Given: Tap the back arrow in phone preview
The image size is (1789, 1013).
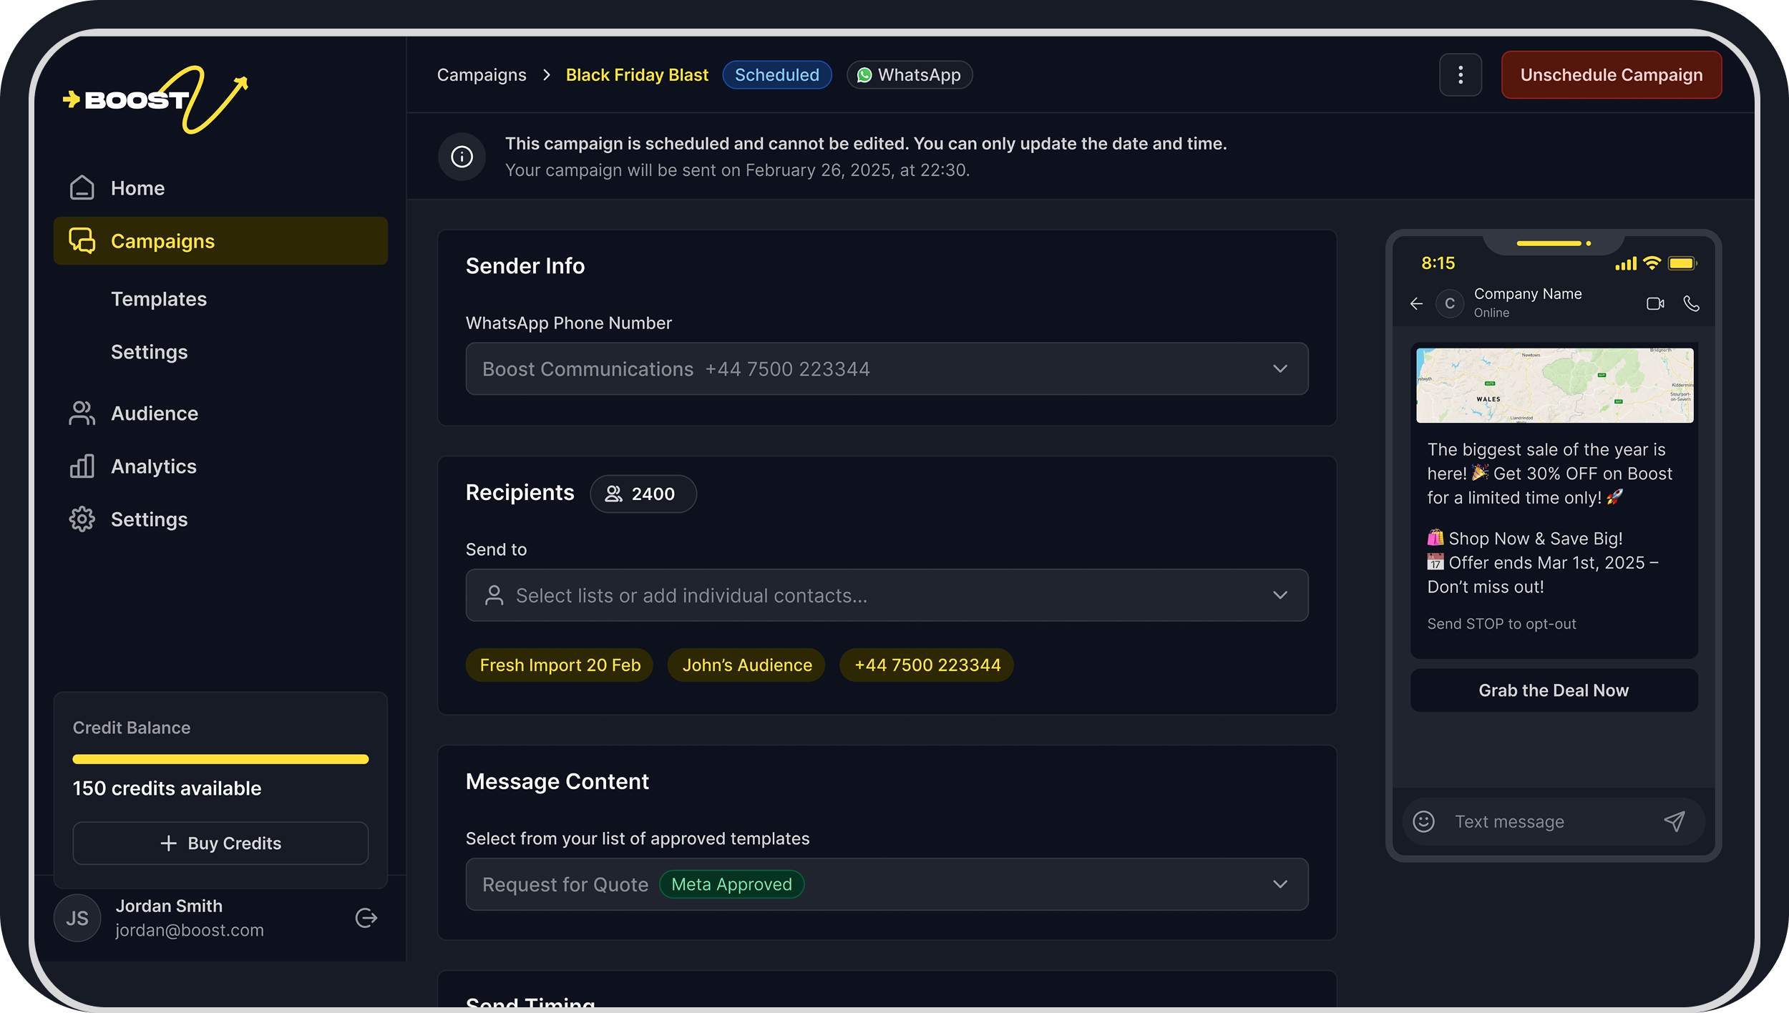Looking at the screenshot, I should (1416, 304).
